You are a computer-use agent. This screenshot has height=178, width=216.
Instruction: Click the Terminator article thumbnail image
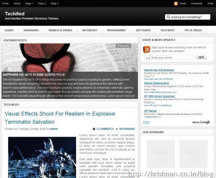[x=42, y=157]
